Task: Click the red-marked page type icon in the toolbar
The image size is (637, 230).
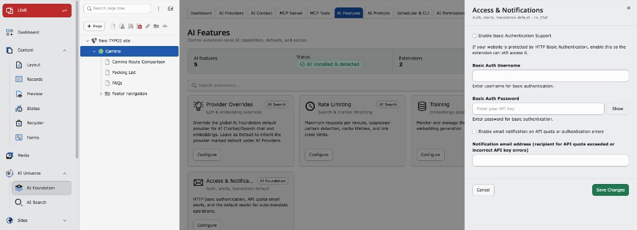Action: click(139, 26)
